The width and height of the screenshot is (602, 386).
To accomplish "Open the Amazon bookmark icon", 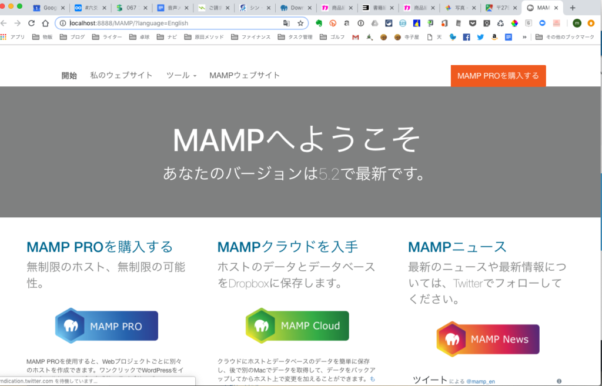I will (x=494, y=37).
